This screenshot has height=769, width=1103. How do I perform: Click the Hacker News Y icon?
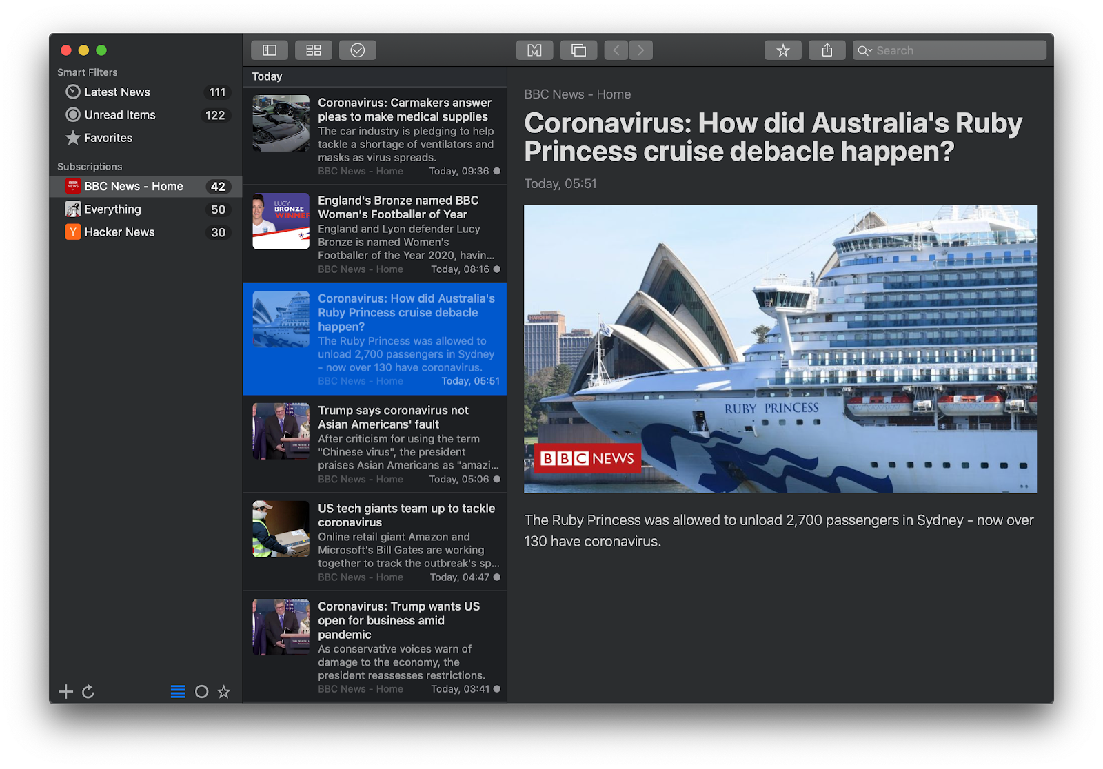[x=73, y=232]
